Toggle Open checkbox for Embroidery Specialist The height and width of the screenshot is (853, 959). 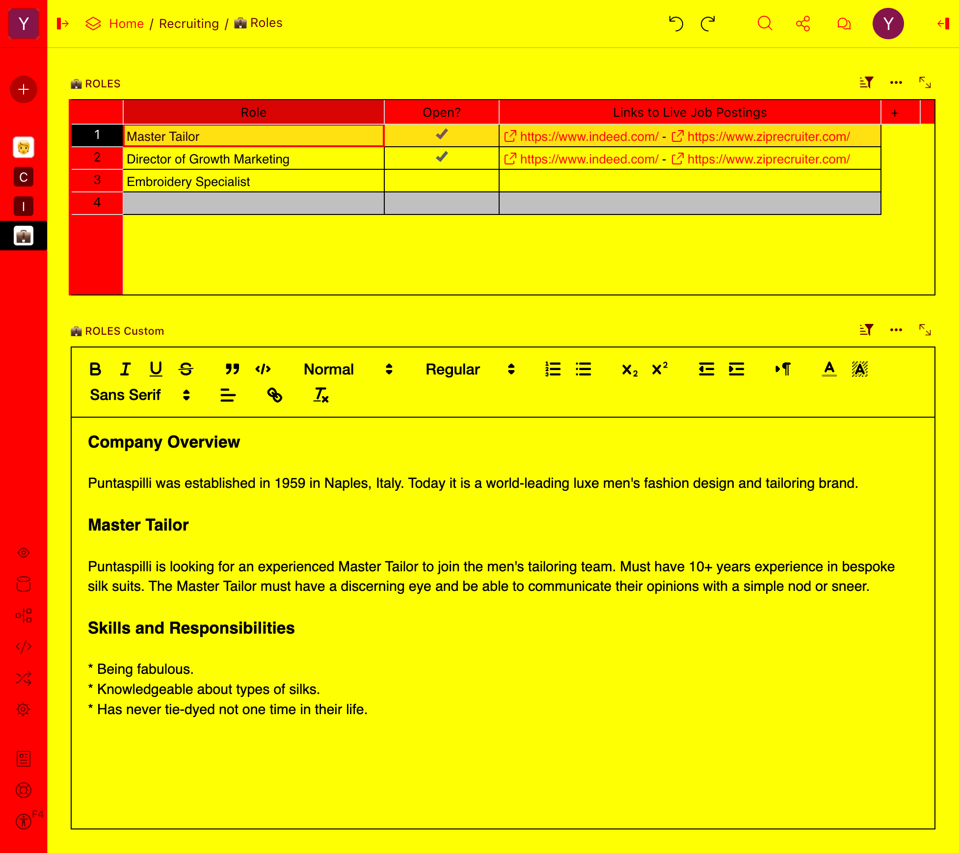[x=442, y=181]
